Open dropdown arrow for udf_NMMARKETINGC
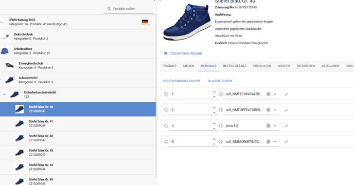Image resolution: width=354 pixels, height=185 pixels. click(275, 142)
